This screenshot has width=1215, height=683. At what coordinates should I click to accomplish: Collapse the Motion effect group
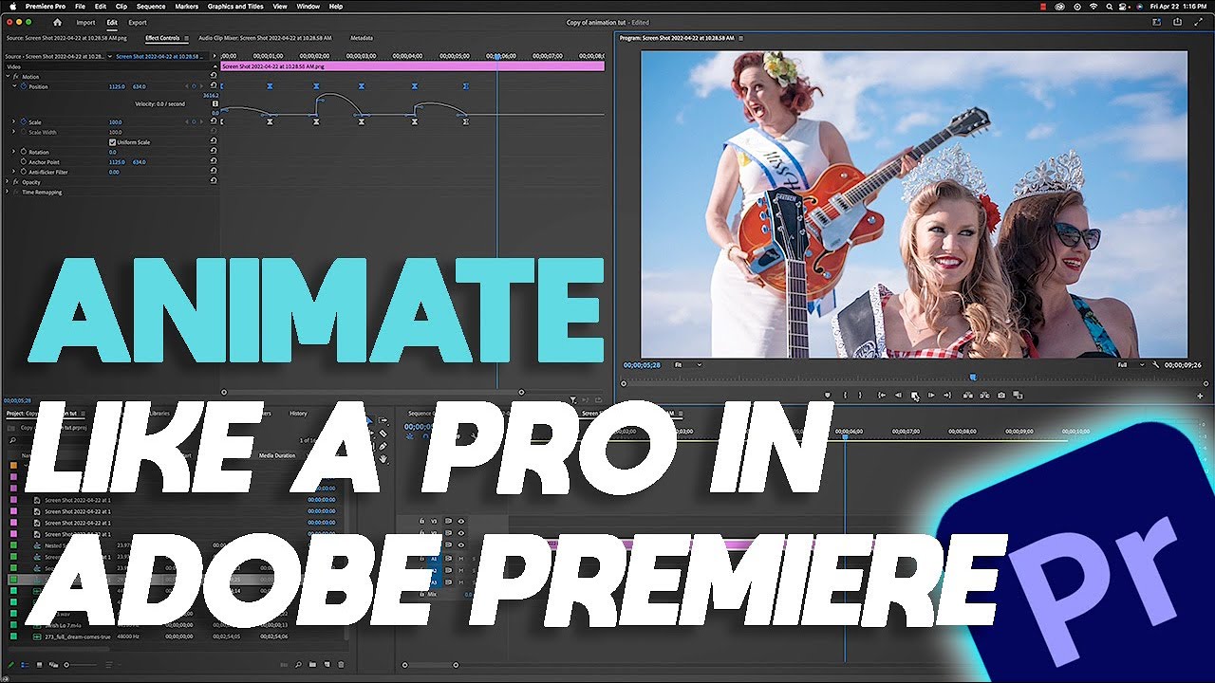tap(9, 77)
